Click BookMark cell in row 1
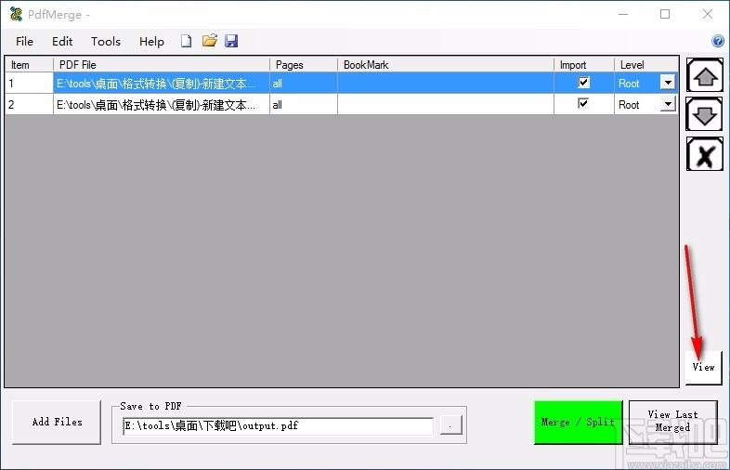This screenshot has width=730, height=470. tap(446, 84)
